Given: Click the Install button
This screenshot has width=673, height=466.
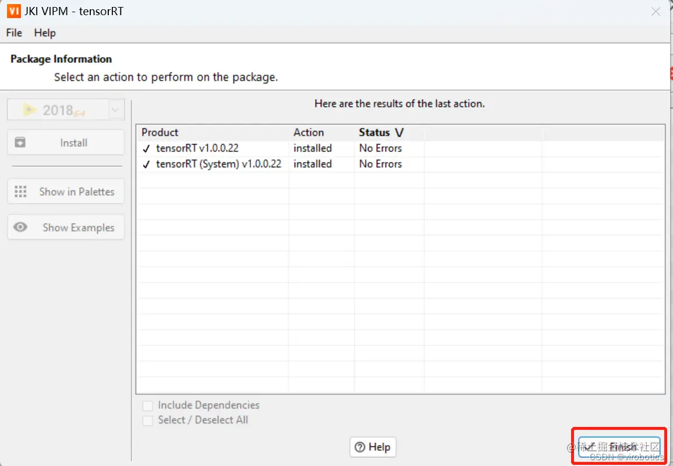Looking at the screenshot, I should click(66, 143).
